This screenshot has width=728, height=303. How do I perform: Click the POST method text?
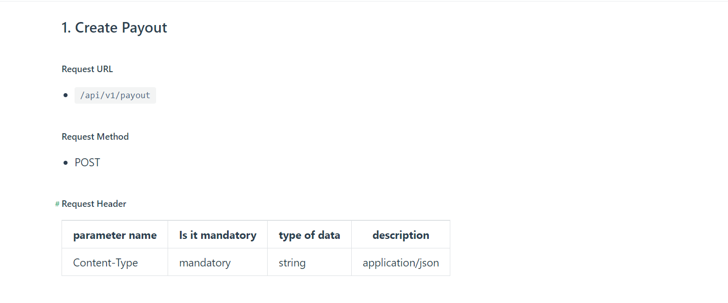(x=88, y=163)
